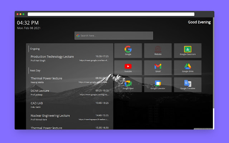Viewport: 229px width, 143px height.
Task: Click the 09:25-10:20 time slot
Action: point(102,90)
